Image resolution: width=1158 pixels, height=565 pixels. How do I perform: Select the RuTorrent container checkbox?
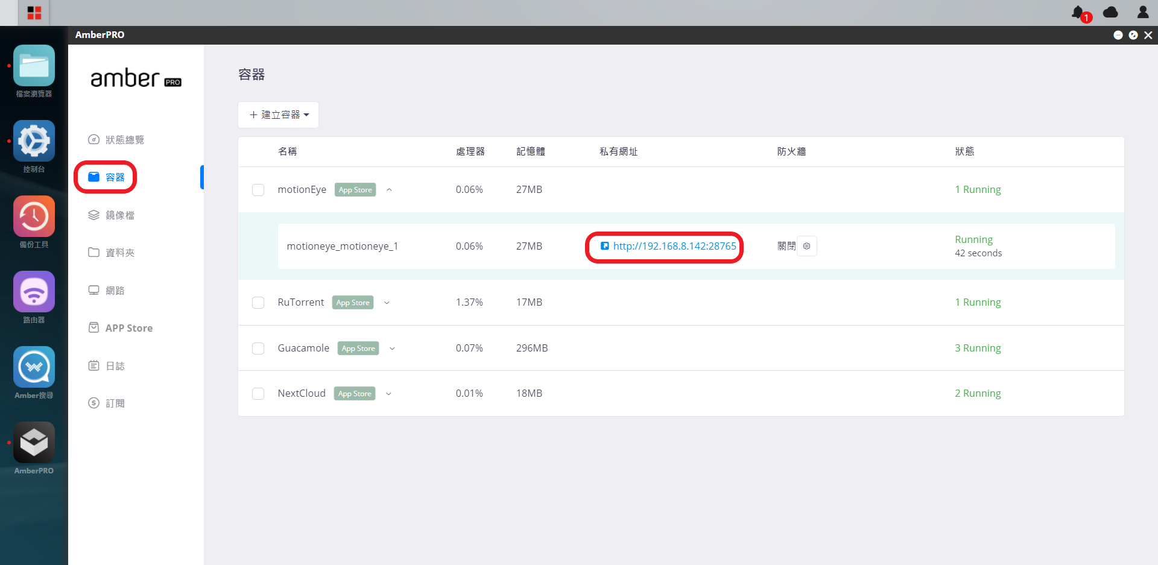coord(258,303)
